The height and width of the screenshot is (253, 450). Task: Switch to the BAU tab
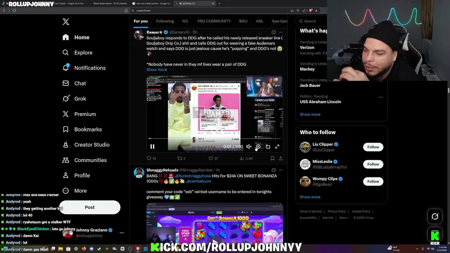point(243,21)
